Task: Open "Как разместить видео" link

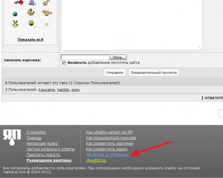Action: (x=107, y=149)
